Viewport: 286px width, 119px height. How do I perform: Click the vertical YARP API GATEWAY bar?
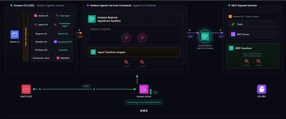(26, 37)
